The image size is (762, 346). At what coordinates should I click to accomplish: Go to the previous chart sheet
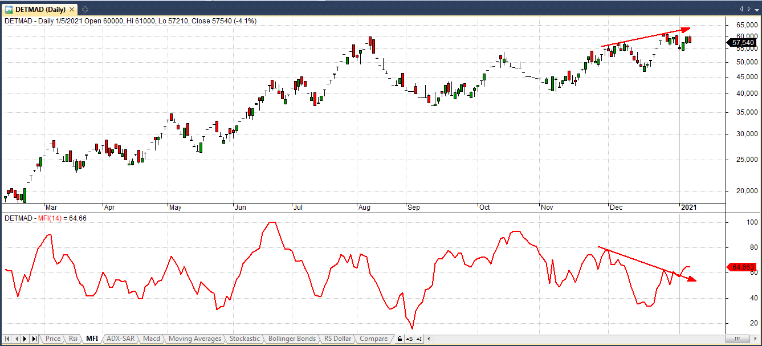tap(17, 339)
